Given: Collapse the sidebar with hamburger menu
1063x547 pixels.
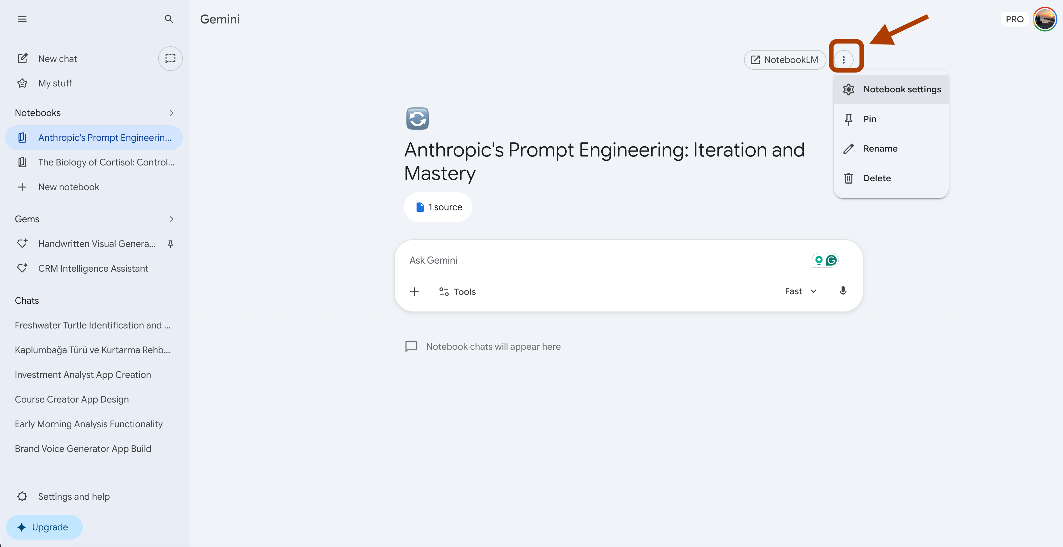Looking at the screenshot, I should click(22, 19).
